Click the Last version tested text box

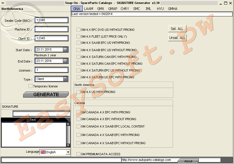[152, 14]
